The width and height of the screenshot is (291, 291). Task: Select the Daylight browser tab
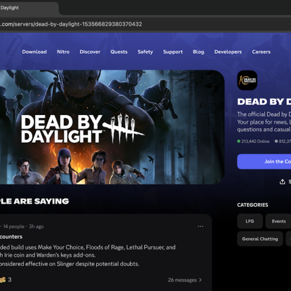[29, 8]
